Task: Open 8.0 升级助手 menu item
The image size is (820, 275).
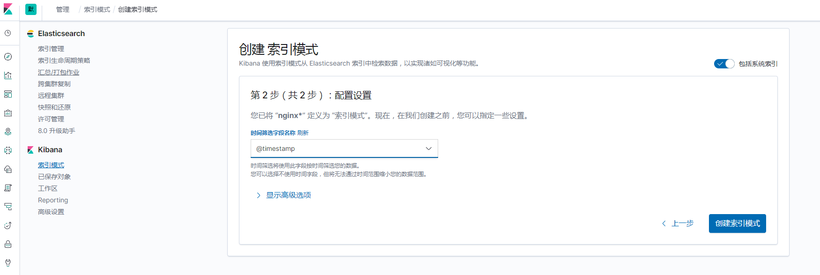Action: [x=57, y=131]
